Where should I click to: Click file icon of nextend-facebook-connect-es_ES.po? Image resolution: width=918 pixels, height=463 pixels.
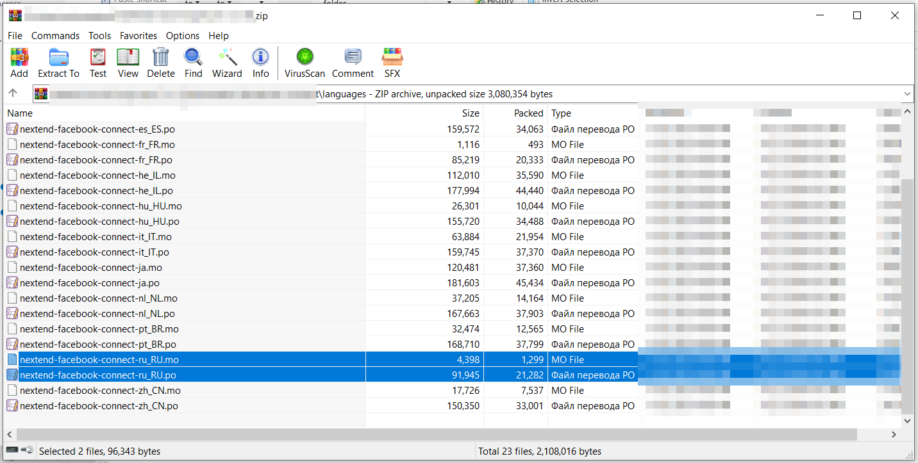(x=12, y=129)
